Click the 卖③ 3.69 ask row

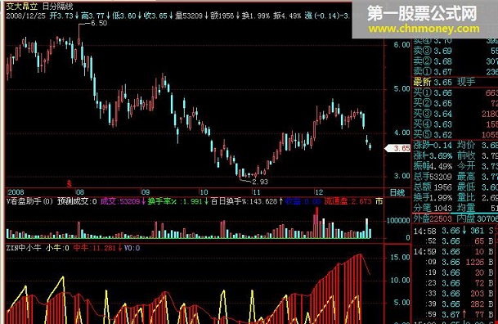pyautogui.click(x=455, y=51)
